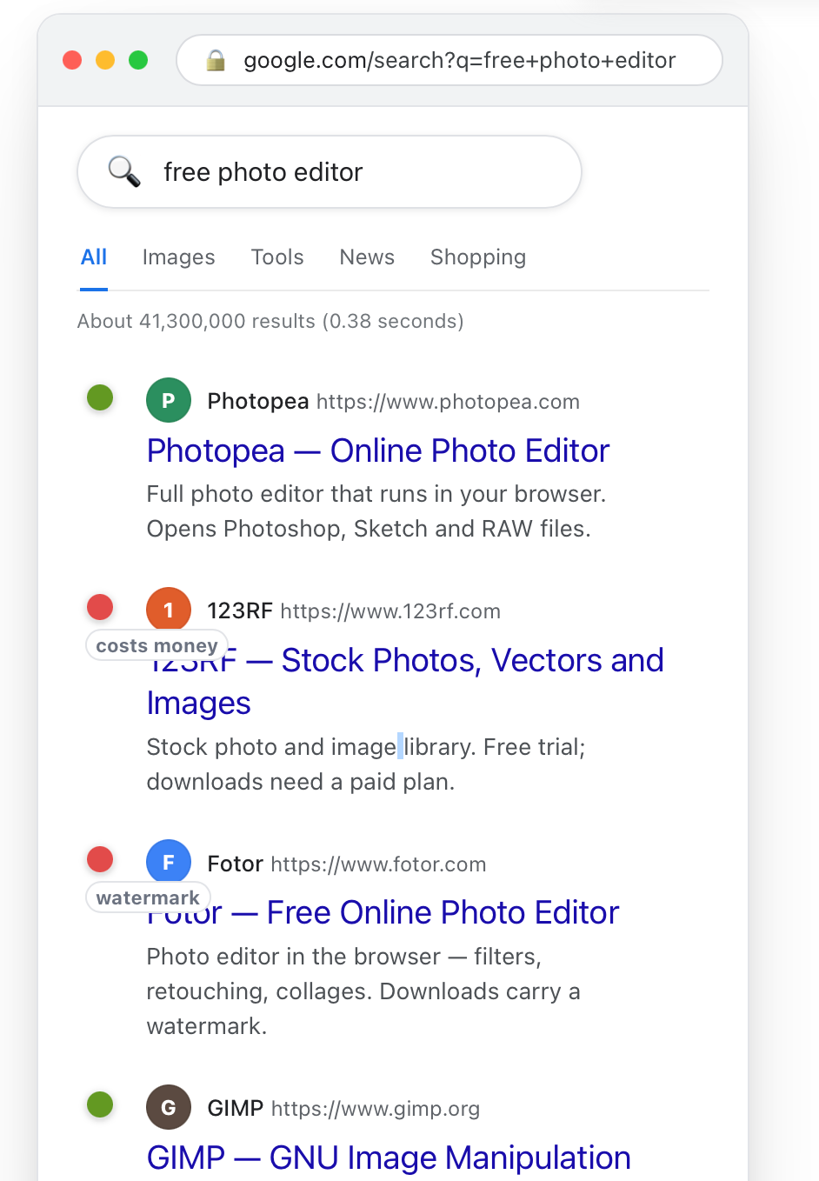
Task: Focus the 'free photo editor' search field
Action: click(330, 171)
